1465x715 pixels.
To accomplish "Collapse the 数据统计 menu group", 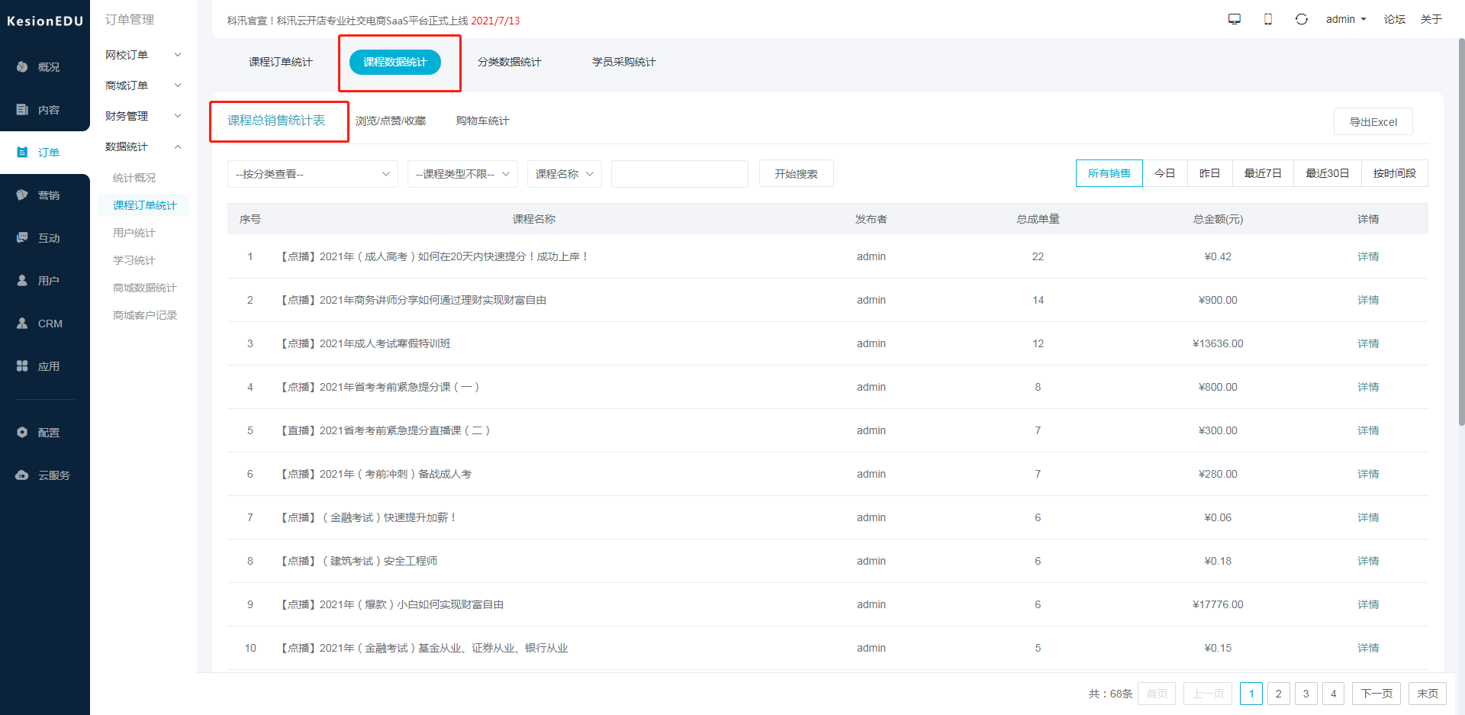I will click(143, 147).
